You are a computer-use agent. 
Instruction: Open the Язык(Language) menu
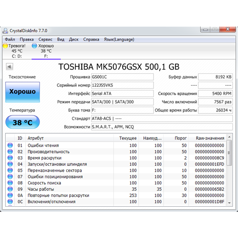[119, 39]
